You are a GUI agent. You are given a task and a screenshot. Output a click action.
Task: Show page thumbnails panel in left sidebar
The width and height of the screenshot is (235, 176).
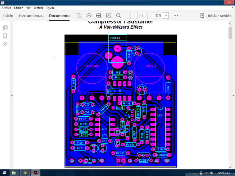(5, 27)
